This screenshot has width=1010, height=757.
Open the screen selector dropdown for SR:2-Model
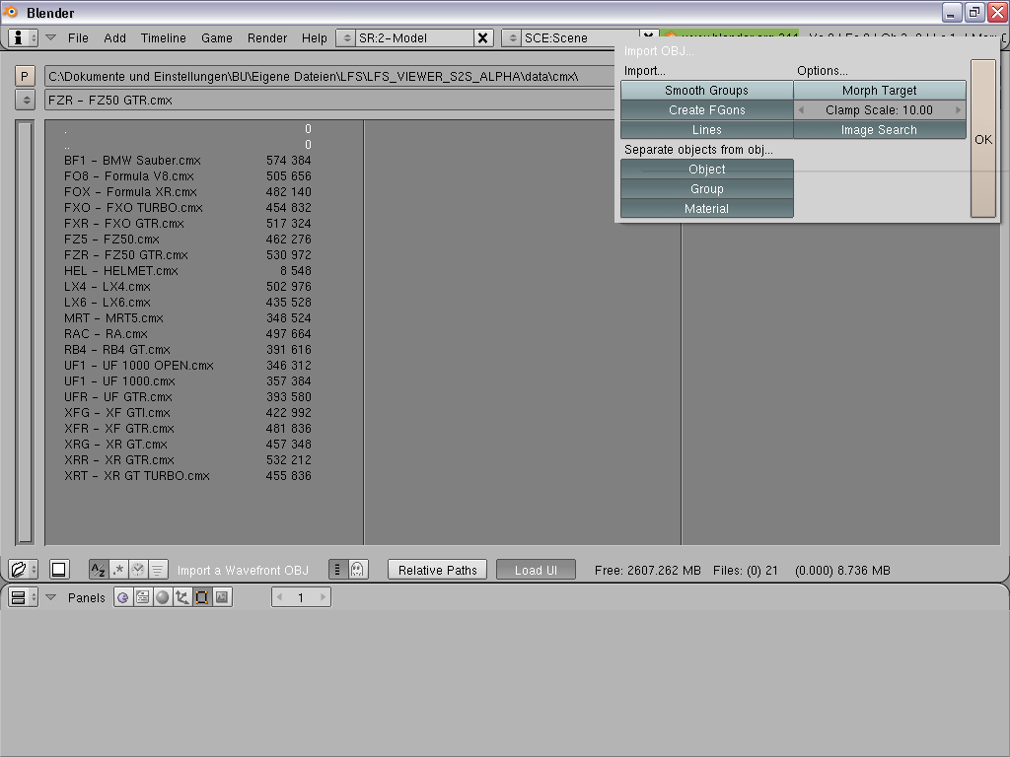pyautogui.click(x=346, y=38)
